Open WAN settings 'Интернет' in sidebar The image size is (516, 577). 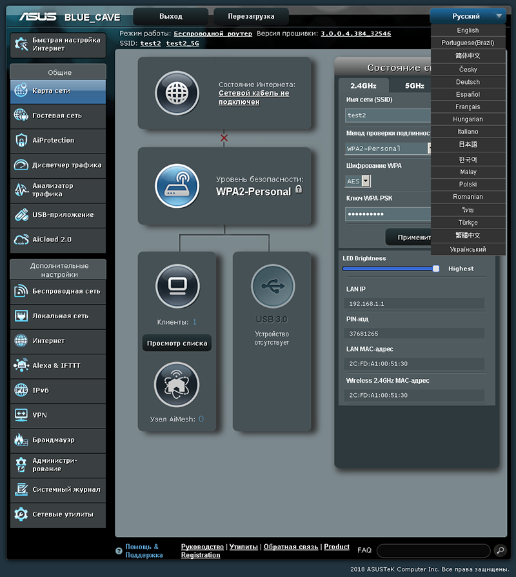(58, 341)
